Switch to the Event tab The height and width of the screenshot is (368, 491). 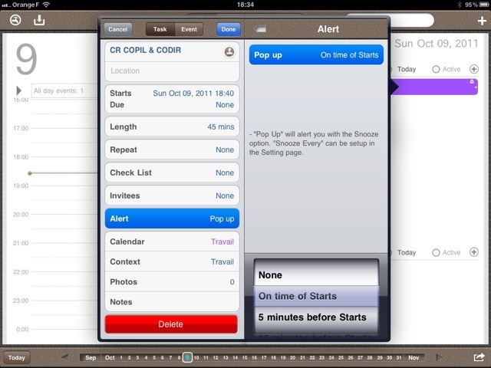coord(189,29)
